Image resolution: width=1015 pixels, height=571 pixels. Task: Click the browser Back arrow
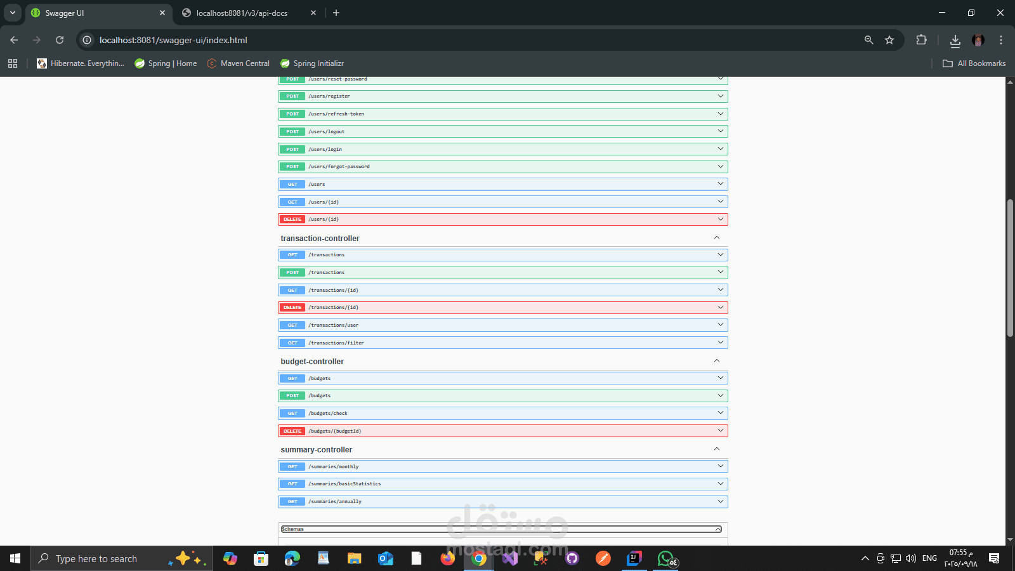(x=14, y=40)
